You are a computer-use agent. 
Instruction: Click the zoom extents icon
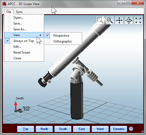138,20
